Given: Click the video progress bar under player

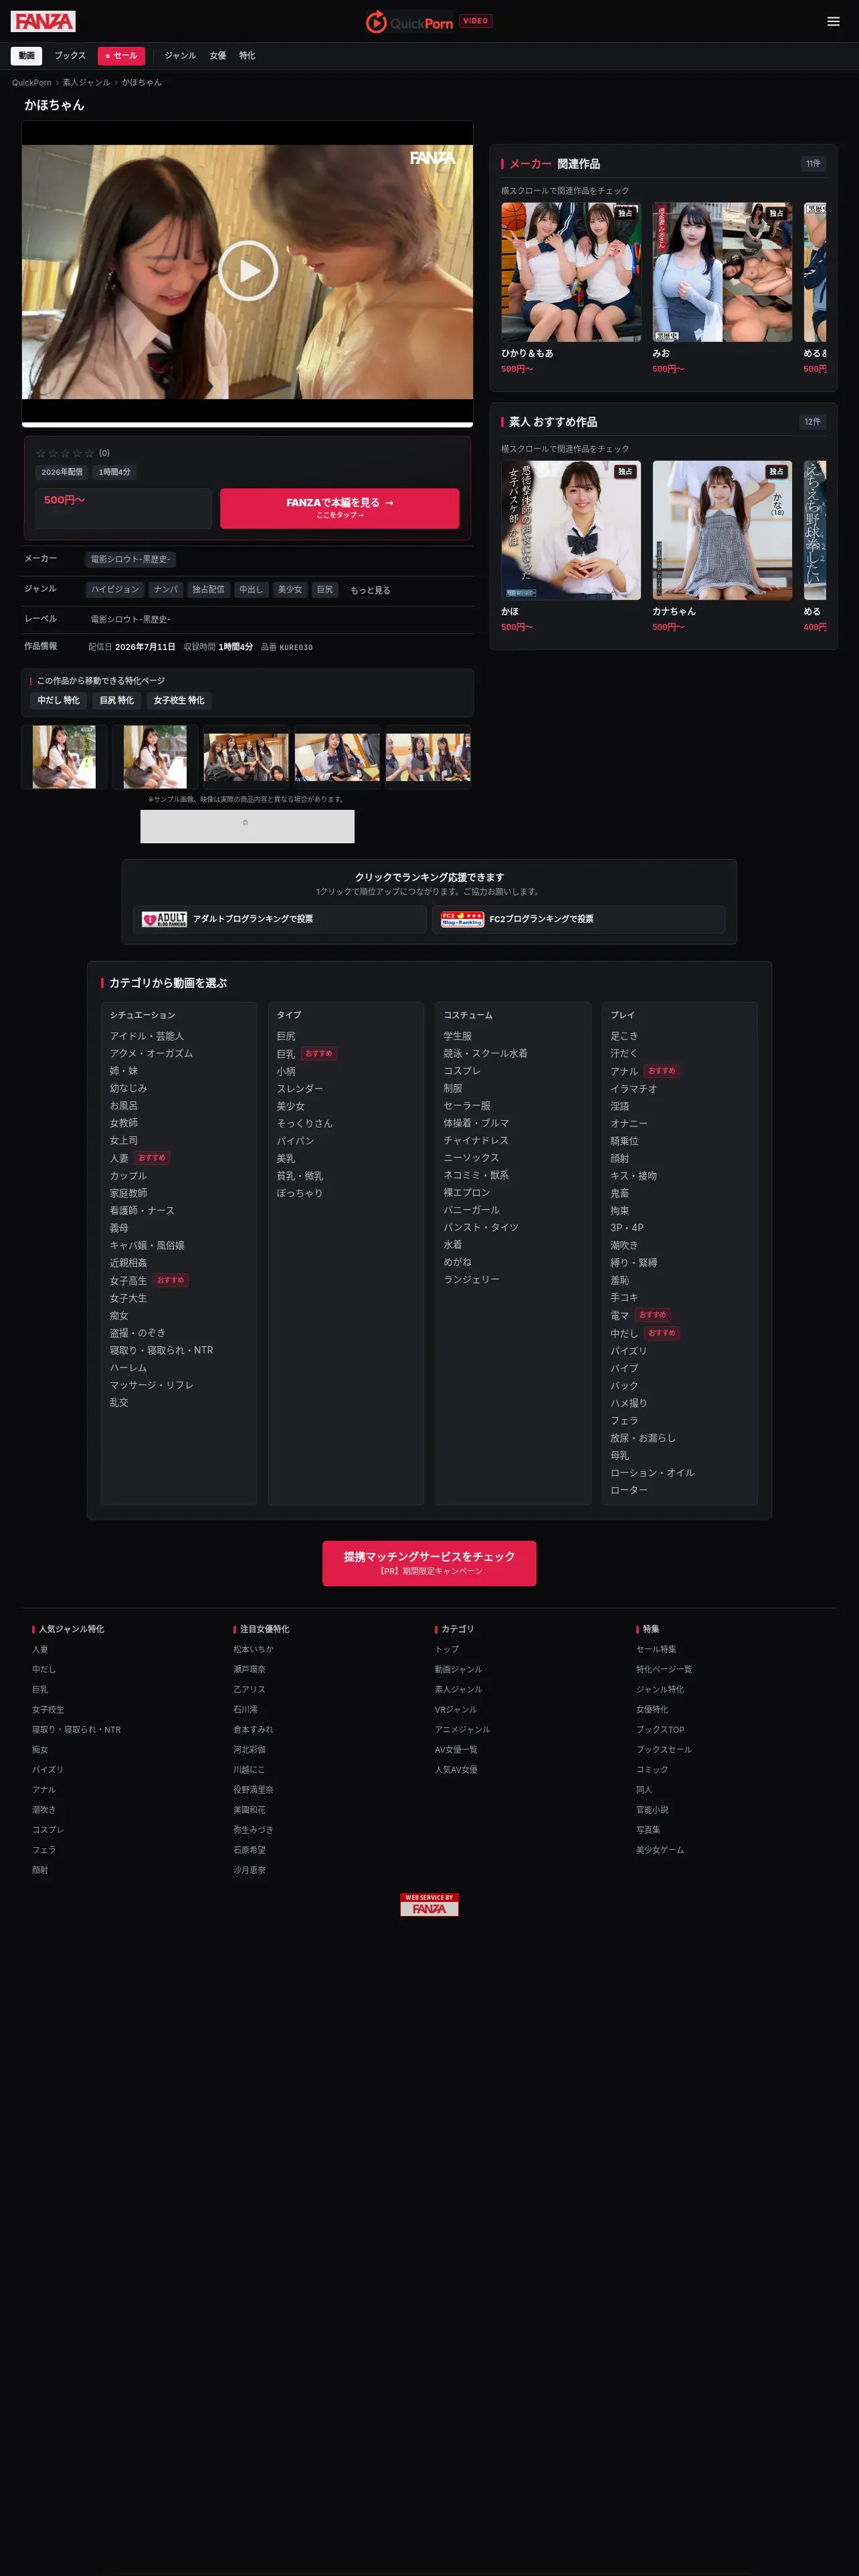Looking at the screenshot, I should (x=247, y=425).
